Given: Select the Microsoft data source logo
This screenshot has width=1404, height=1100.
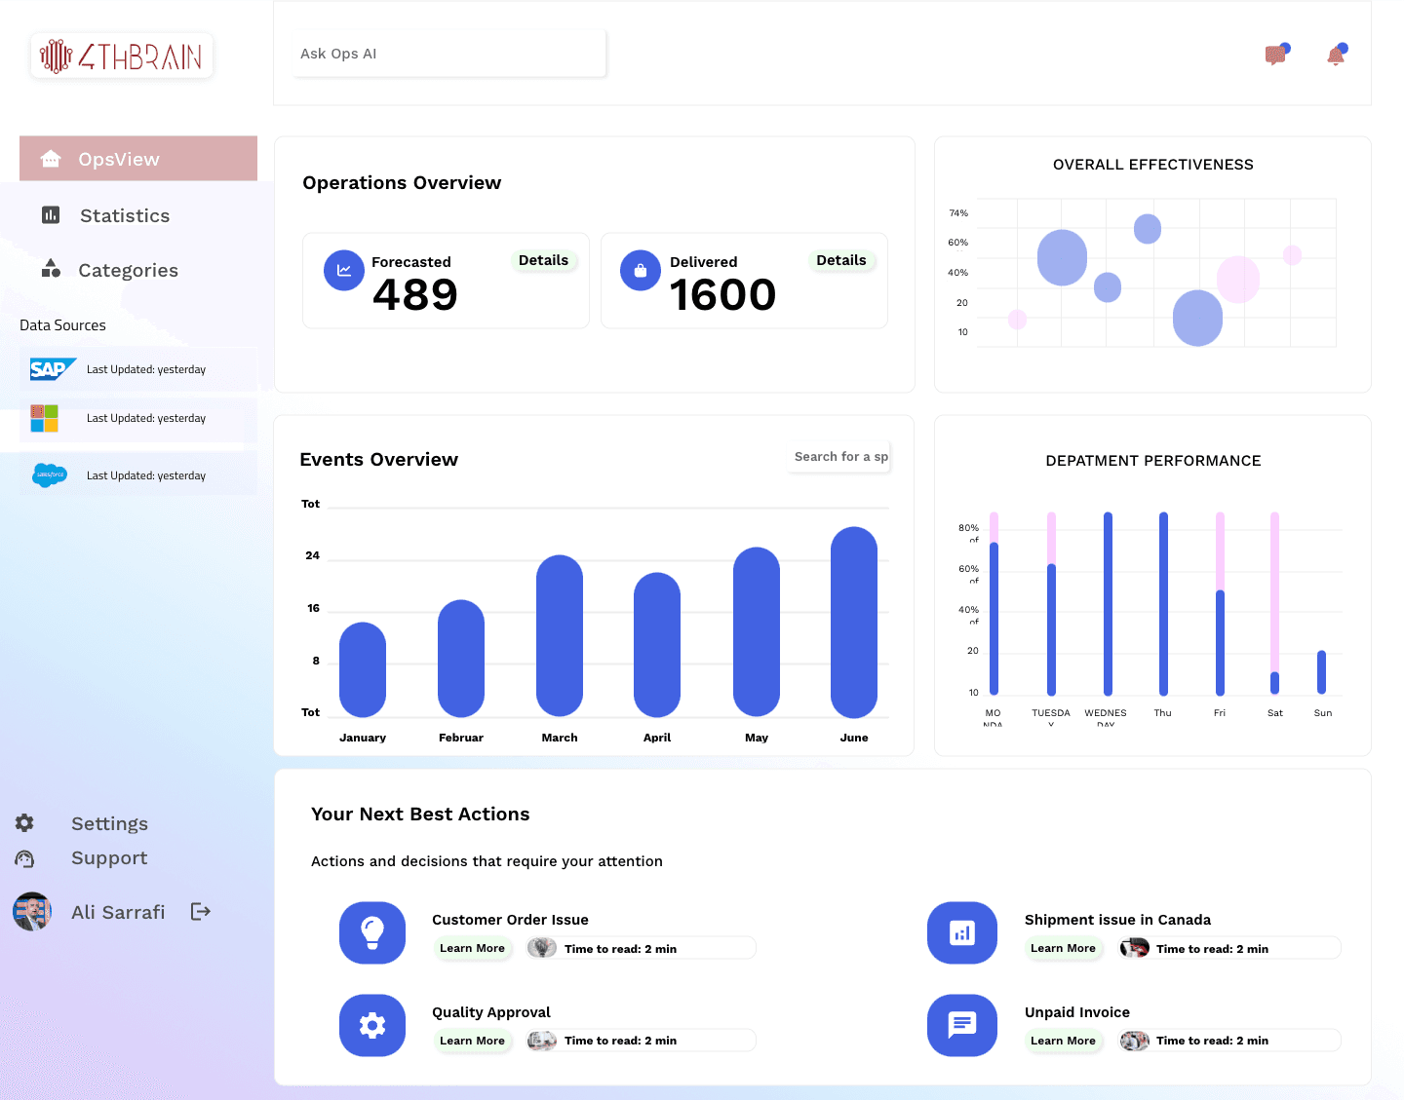Looking at the screenshot, I should 45,418.
